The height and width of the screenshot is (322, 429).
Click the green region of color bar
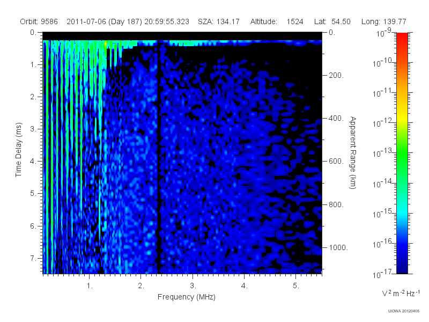coord(402,156)
